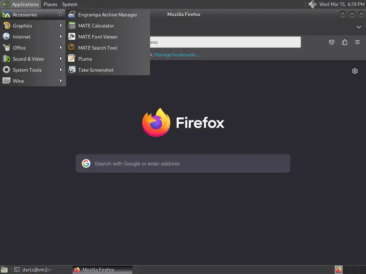Click the Internet globe icon

point(6,36)
